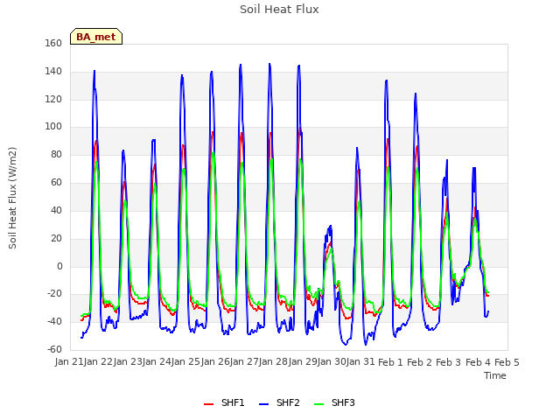Click the Jan 31 x-axis tick label
Image resolution: width=560 pixels, height=420 pixels.
click(360, 362)
